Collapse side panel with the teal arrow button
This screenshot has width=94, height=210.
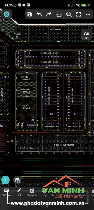5,180
